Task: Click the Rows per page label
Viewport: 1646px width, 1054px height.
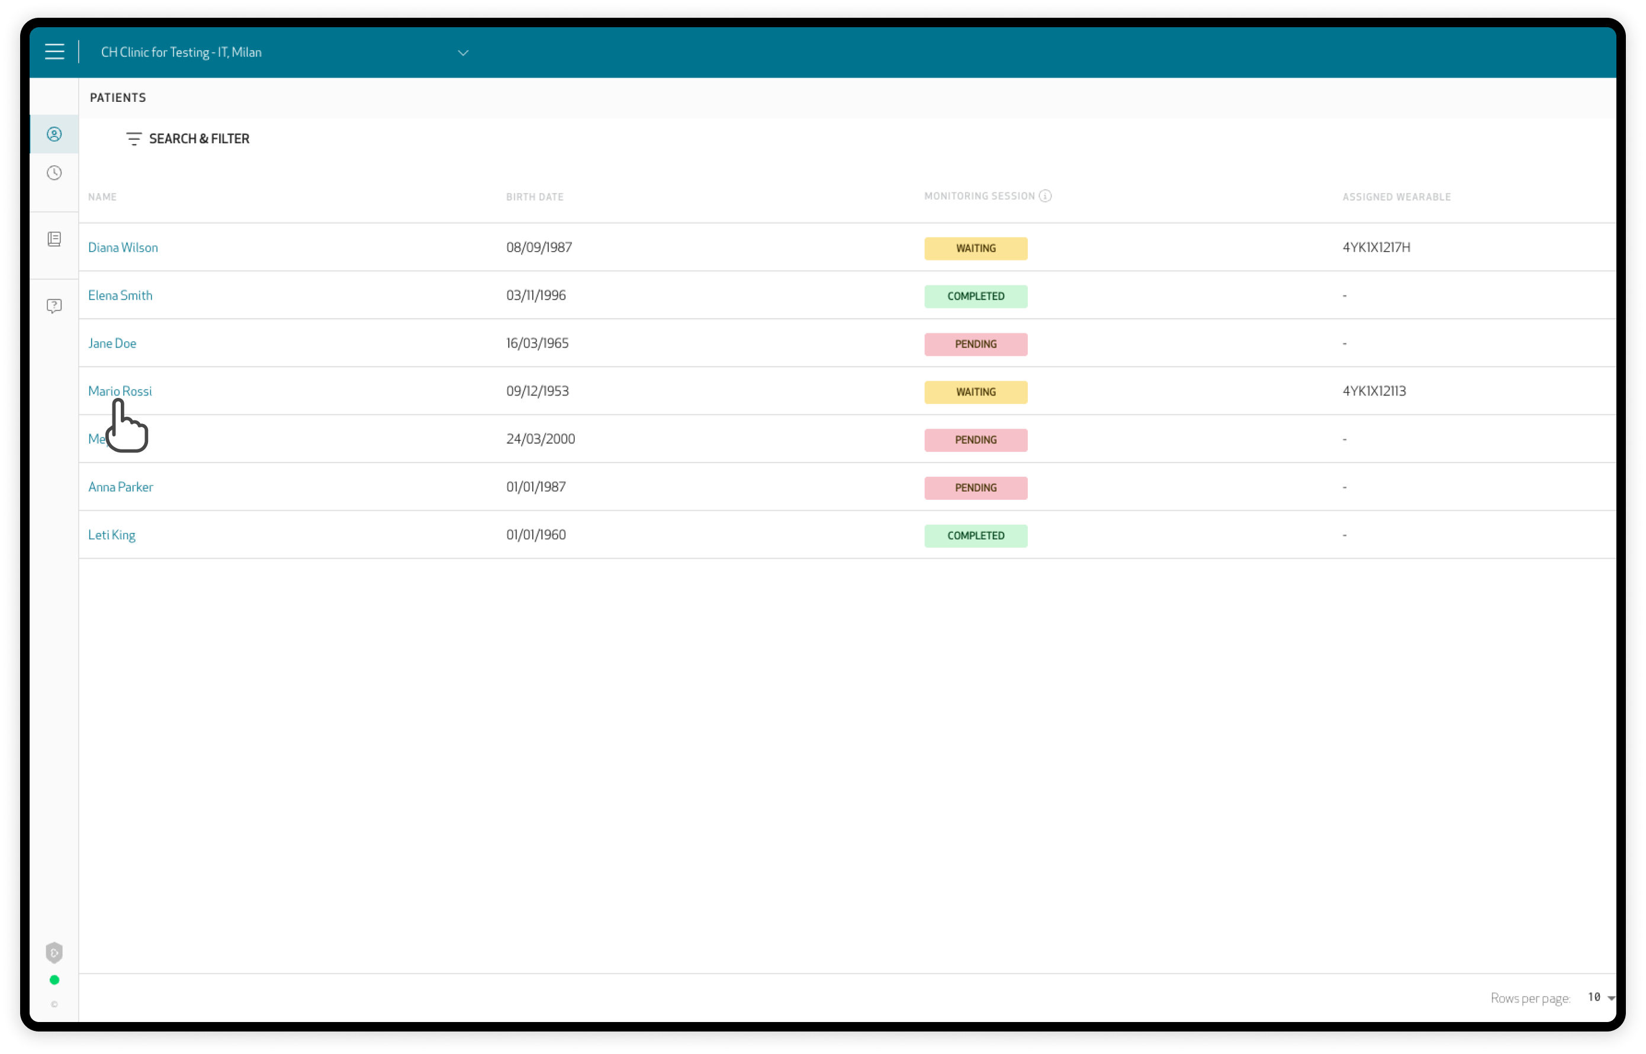Action: click(x=1531, y=998)
